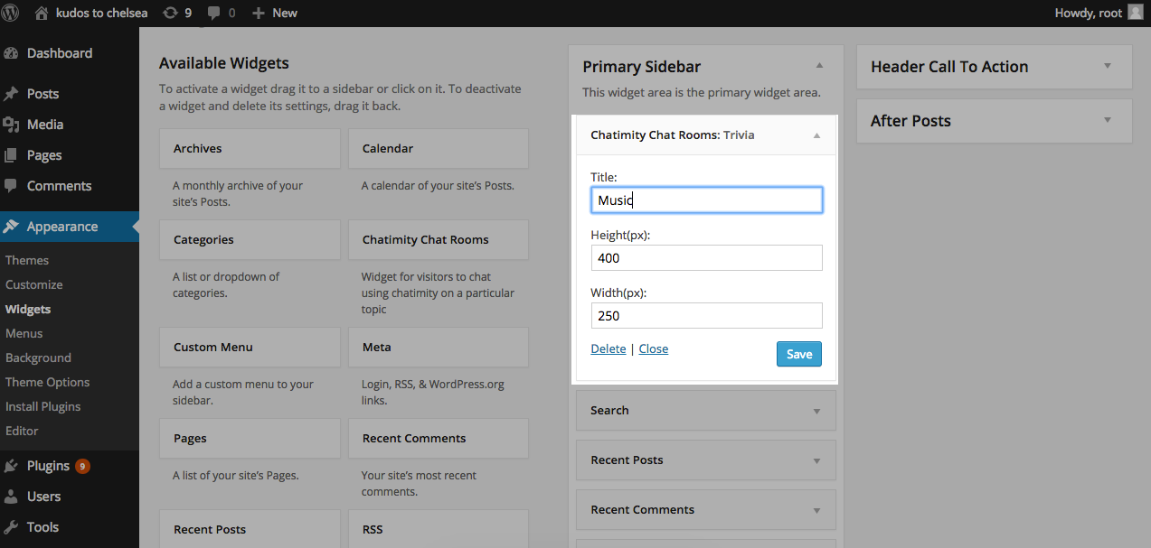Screen dimensions: 1151x548
Task: Save the Chatimity widget settings
Action: [799, 354]
